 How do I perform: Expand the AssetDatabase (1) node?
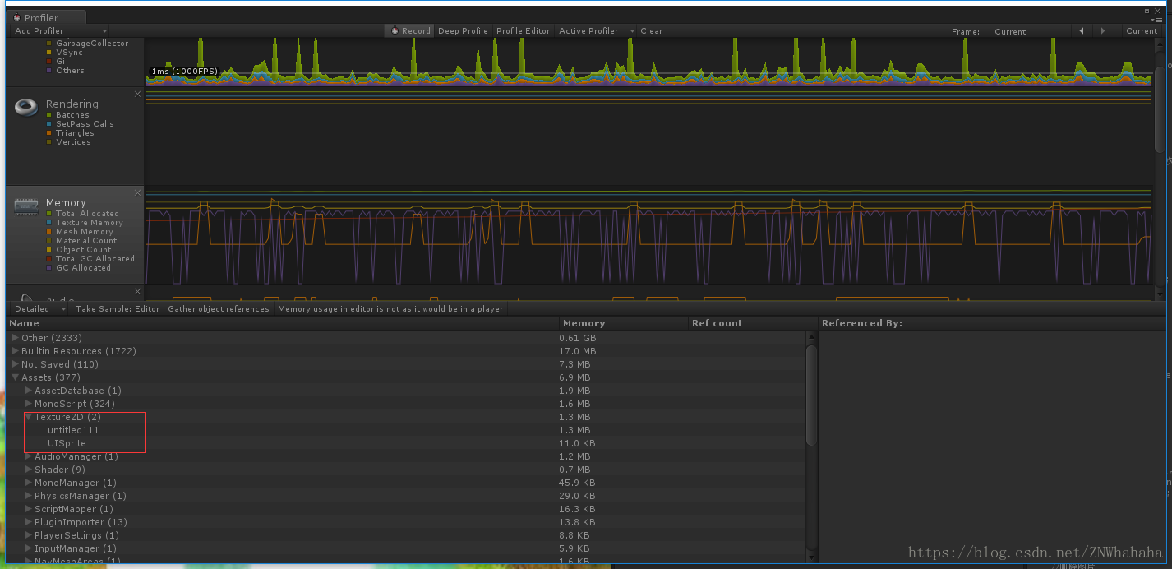tap(29, 391)
